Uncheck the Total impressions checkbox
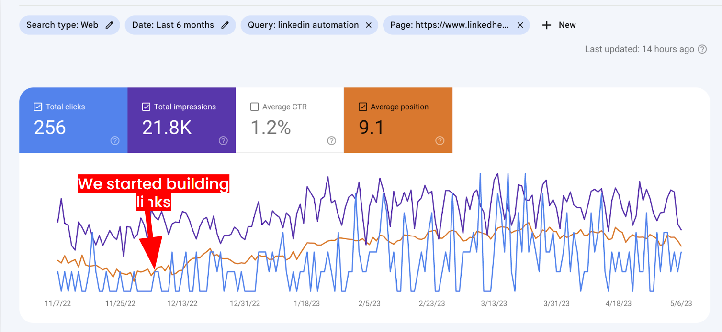The height and width of the screenshot is (332, 722). coord(147,107)
